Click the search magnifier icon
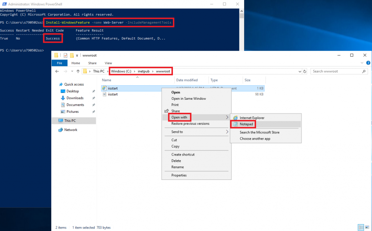 tap(364, 71)
